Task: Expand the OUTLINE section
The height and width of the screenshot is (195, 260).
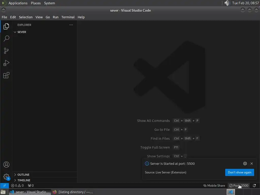Action: 45,175
